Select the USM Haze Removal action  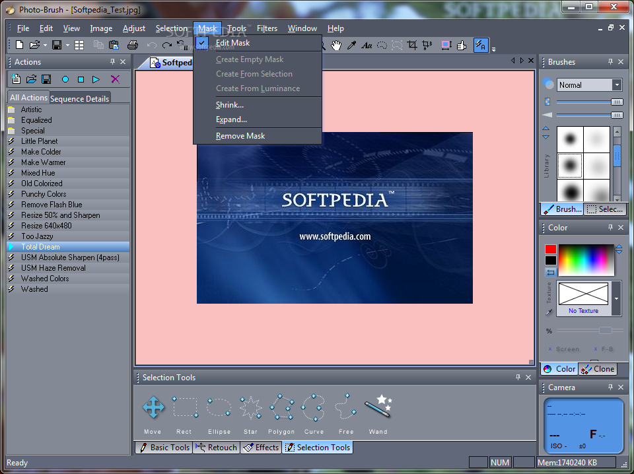pyautogui.click(x=68, y=268)
